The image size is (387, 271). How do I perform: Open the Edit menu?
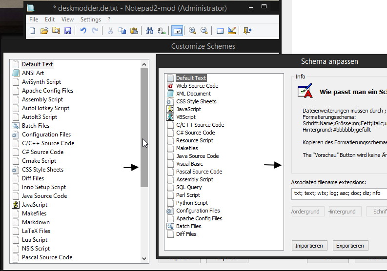50,19
